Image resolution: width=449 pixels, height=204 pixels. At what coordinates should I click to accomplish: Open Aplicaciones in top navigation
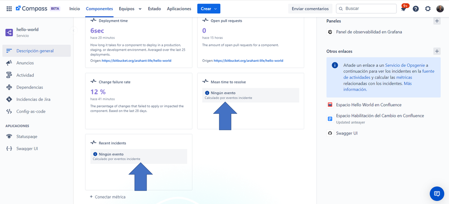pos(179,9)
